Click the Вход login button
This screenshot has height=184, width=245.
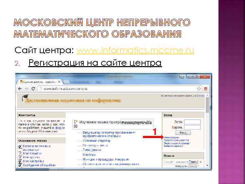[x=183, y=133]
